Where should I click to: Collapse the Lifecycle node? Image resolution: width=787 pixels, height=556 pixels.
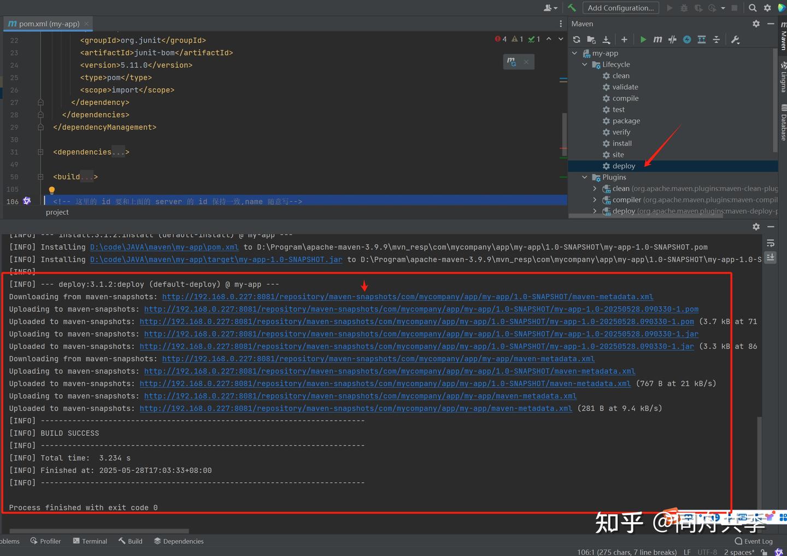(584, 64)
